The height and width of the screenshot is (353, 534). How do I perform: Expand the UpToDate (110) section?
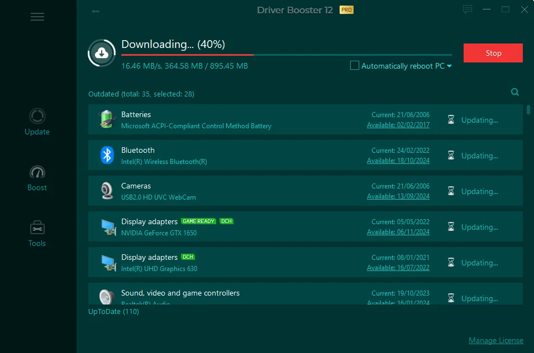click(113, 312)
